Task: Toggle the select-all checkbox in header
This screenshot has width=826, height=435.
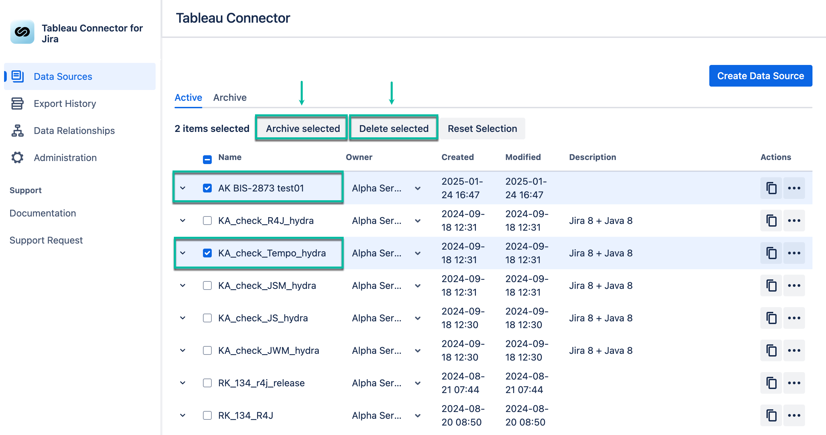Action: tap(207, 159)
